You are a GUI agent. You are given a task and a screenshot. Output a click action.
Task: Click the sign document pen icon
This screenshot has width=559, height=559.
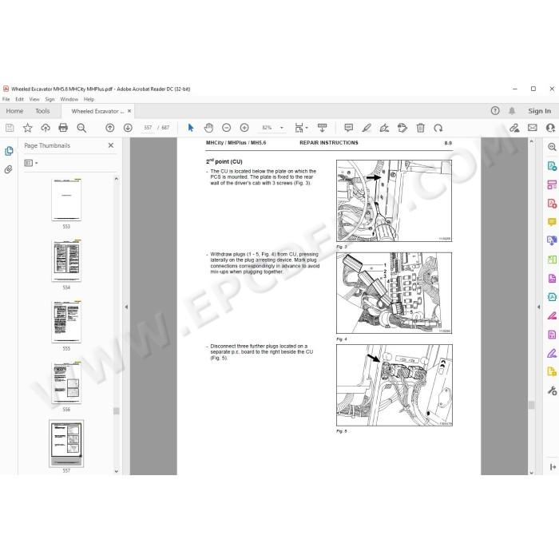tap(384, 128)
